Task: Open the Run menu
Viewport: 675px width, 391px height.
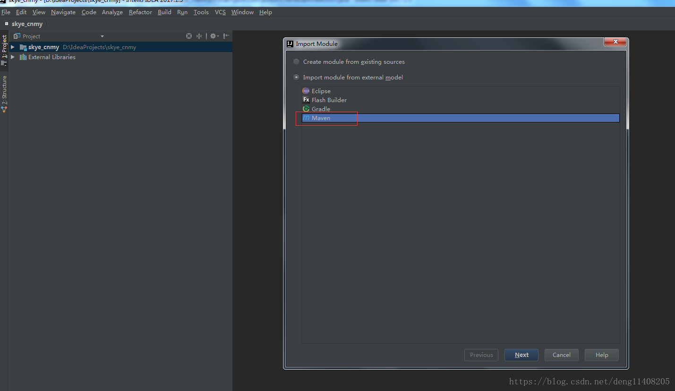Action: 182,12
